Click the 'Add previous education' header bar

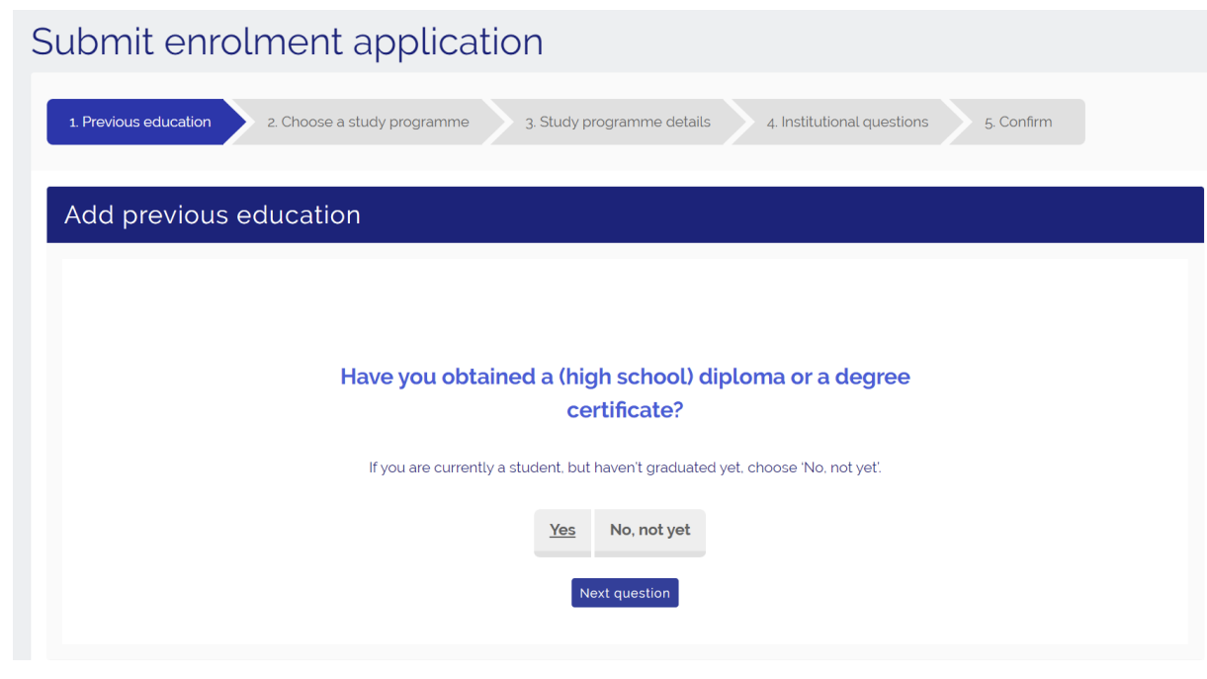click(x=625, y=215)
